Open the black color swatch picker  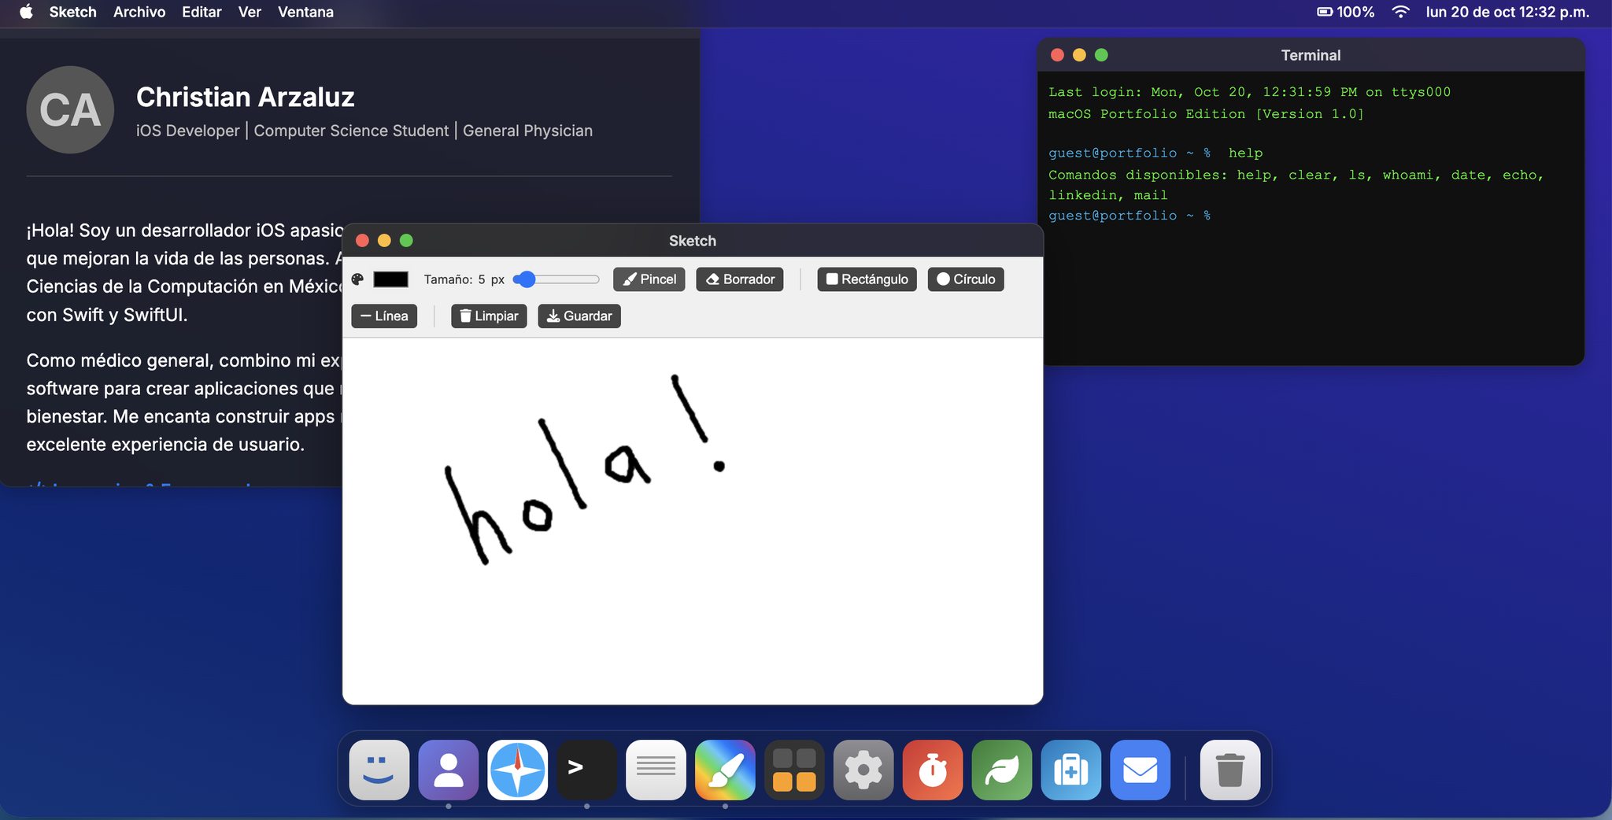[x=390, y=279]
